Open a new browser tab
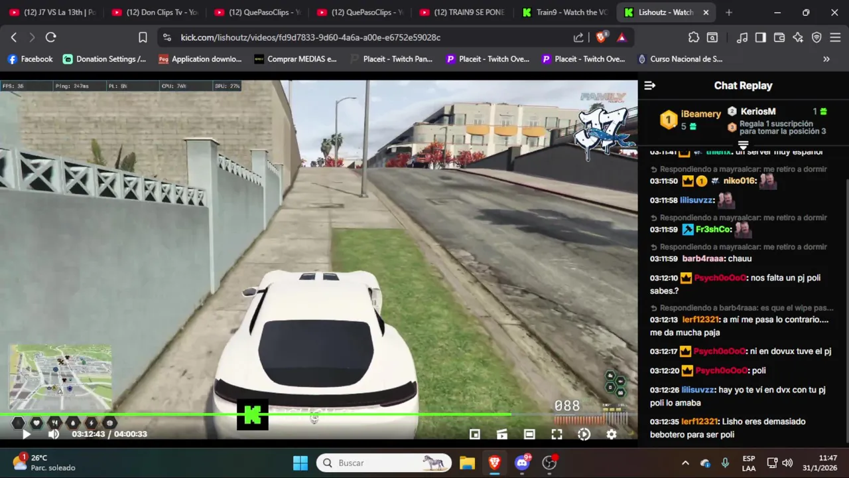 pos(729,13)
